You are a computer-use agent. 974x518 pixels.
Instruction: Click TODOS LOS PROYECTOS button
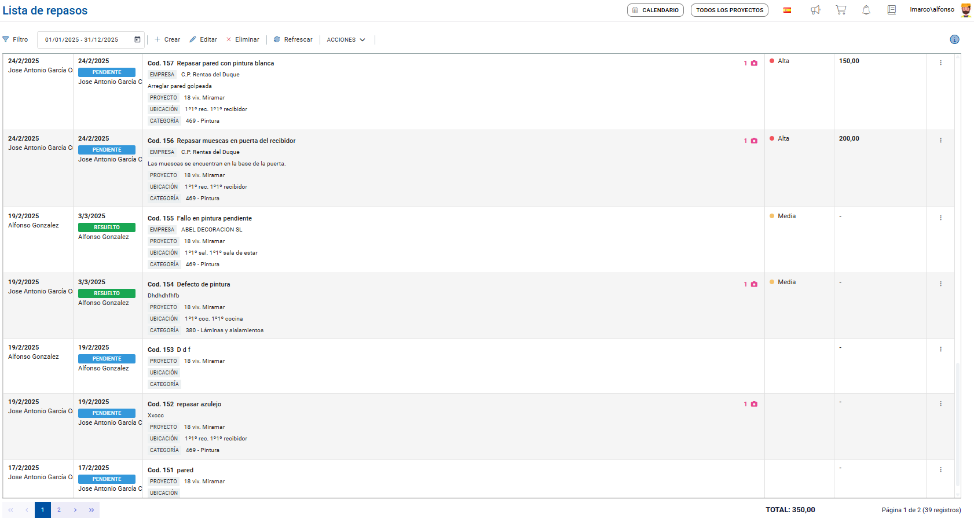tap(729, 10)
